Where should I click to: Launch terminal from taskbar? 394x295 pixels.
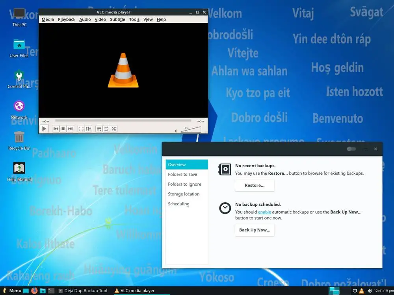[x=51, y=291]
